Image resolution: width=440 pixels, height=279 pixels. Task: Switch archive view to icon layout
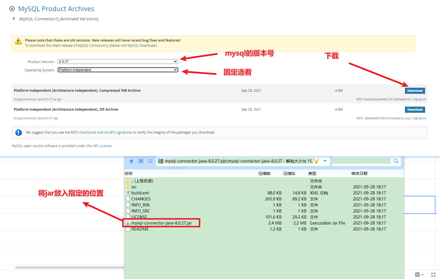(x=141, y=161)
